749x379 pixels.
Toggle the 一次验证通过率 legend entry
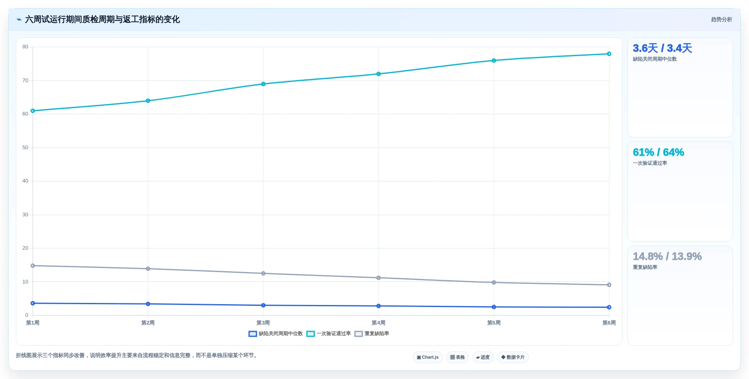coord(329,333)
